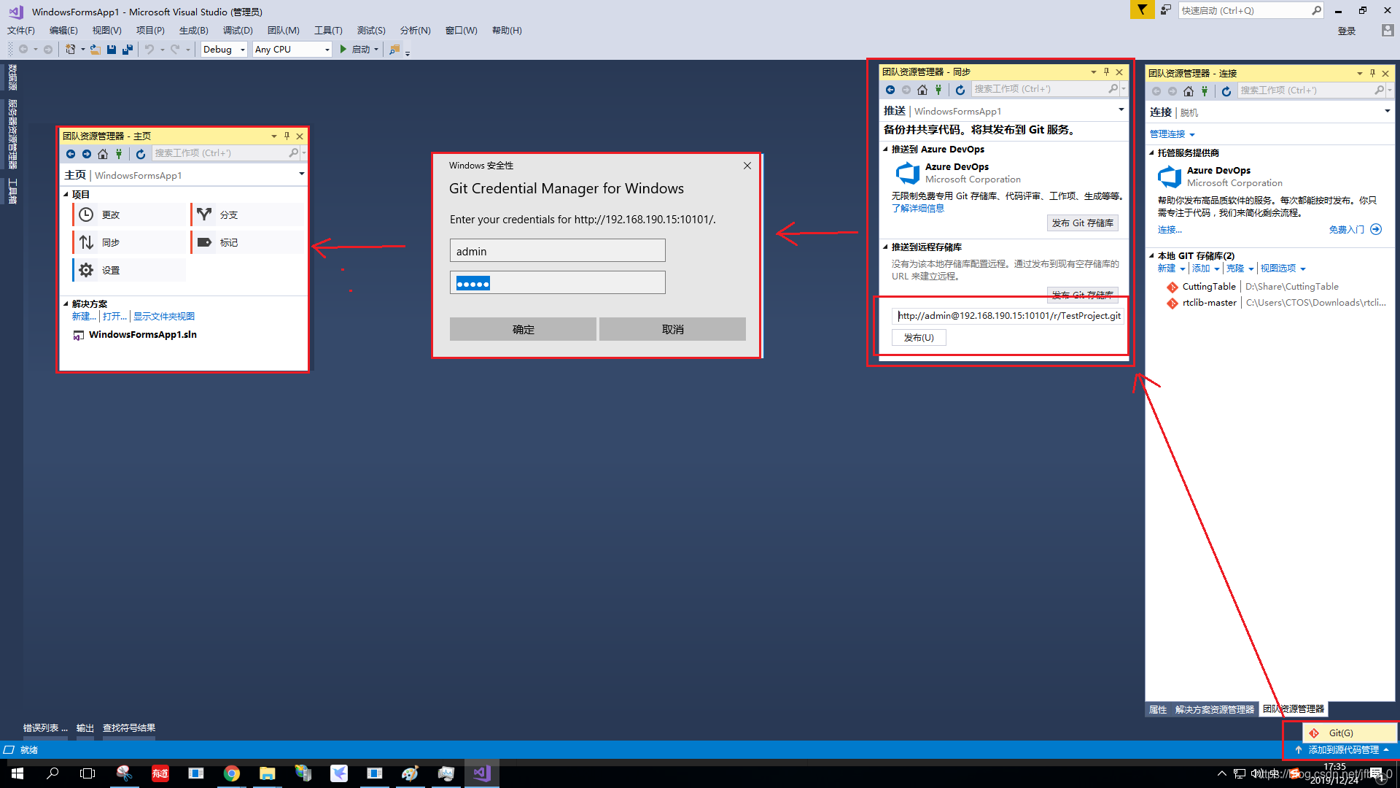Click forward arrow in Team Explorer Home panel
Screen dimensions: 1400x788
pyautogui.click(x=87, y=154)
